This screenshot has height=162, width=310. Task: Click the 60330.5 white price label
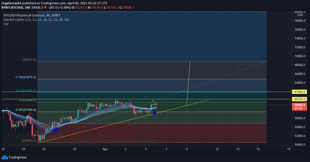click(300, 99)
